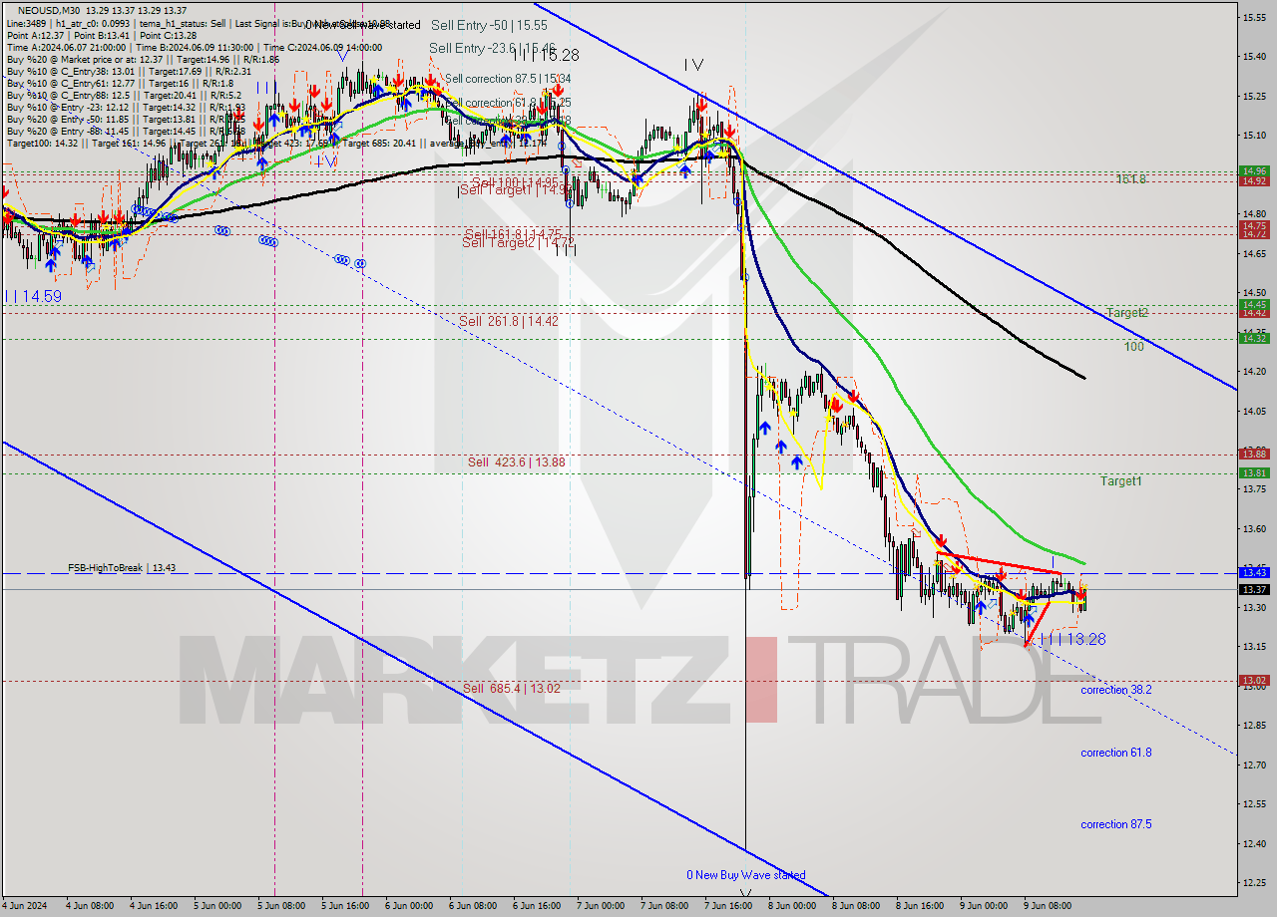Click the black 13.37 current price tag

(1254, 589)
